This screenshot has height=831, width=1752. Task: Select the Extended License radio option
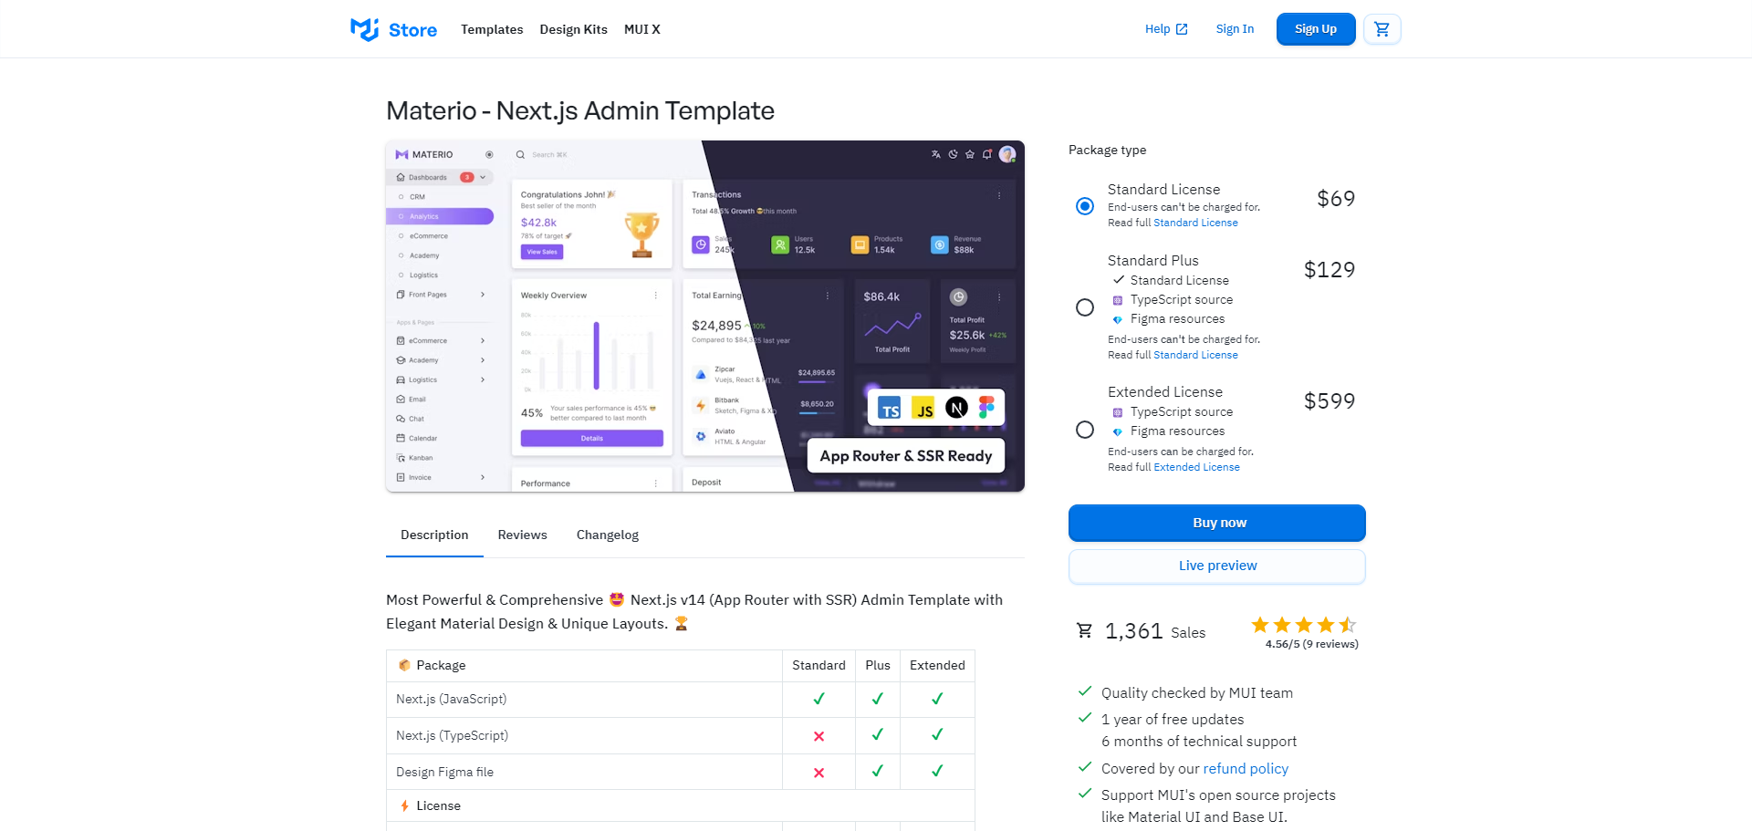click(1085, 430)
